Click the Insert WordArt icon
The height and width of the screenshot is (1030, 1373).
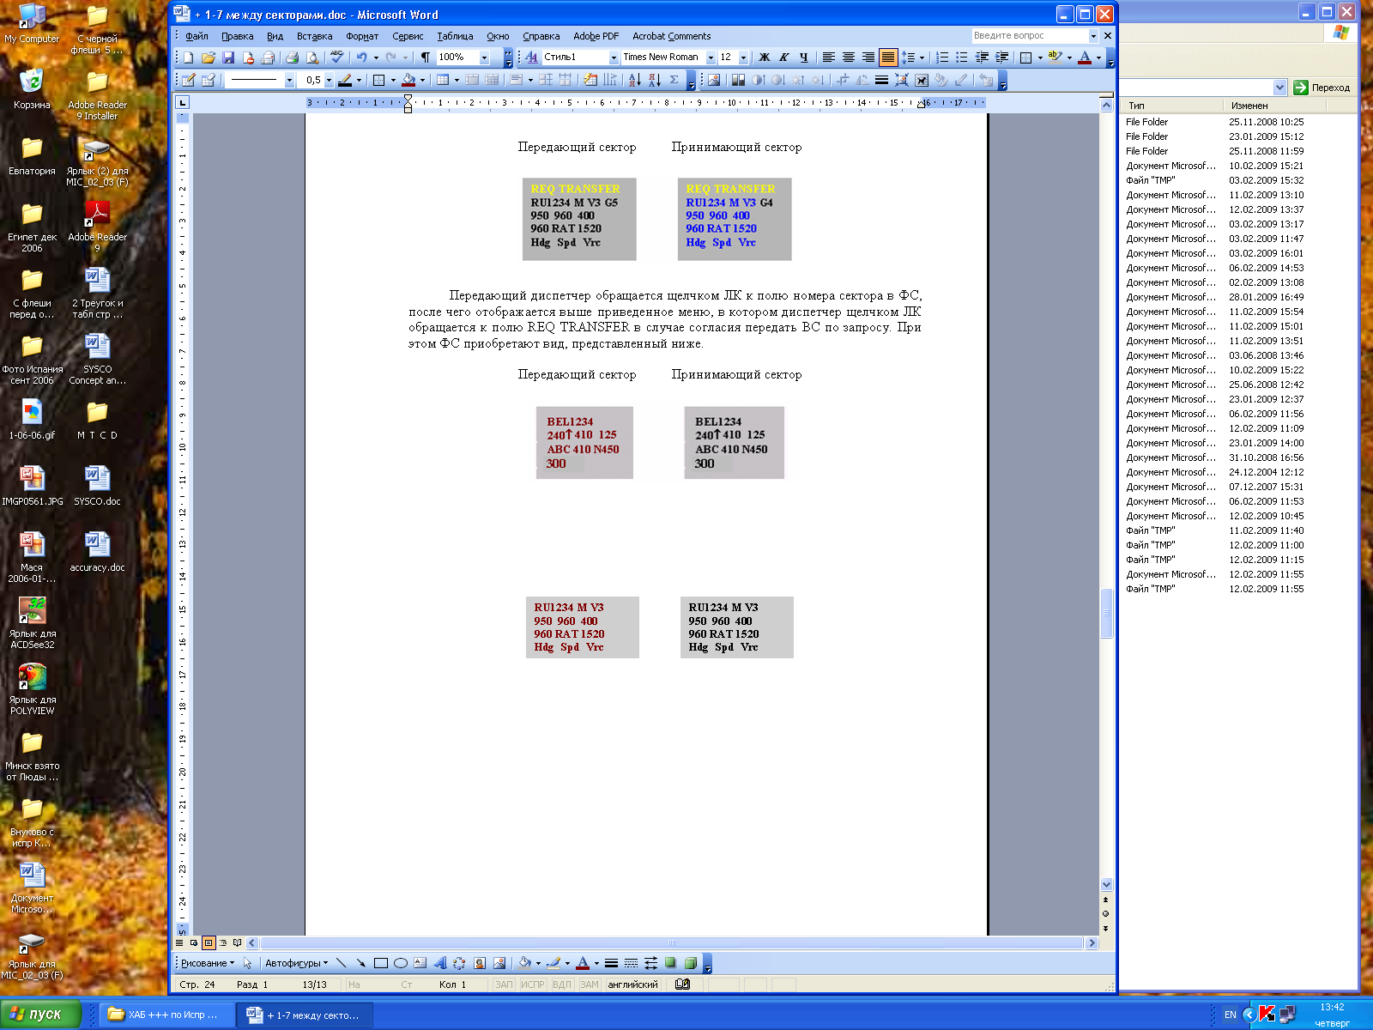coord(440,963)
